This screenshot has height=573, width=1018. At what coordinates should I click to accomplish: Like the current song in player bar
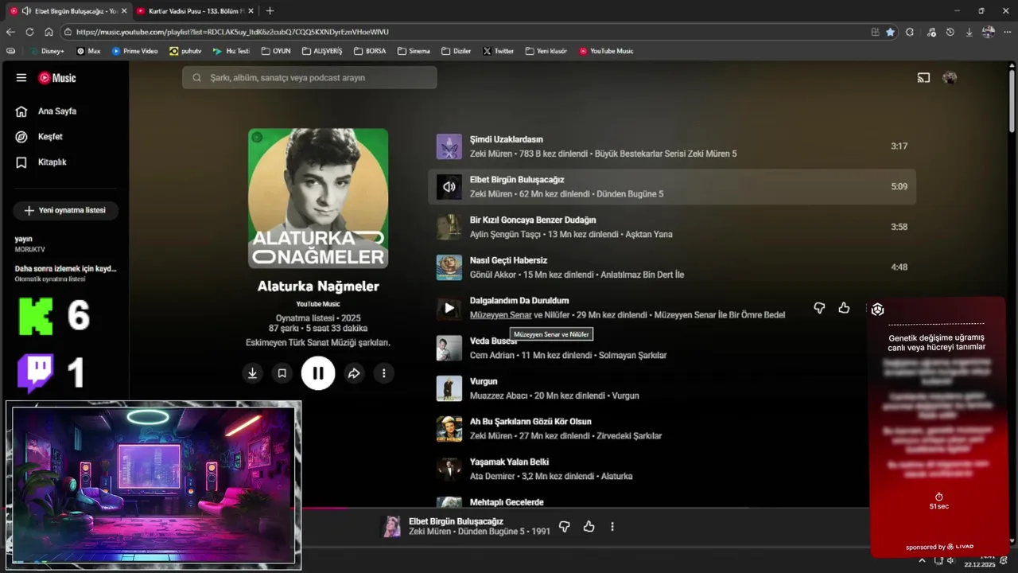click(589, 527)
